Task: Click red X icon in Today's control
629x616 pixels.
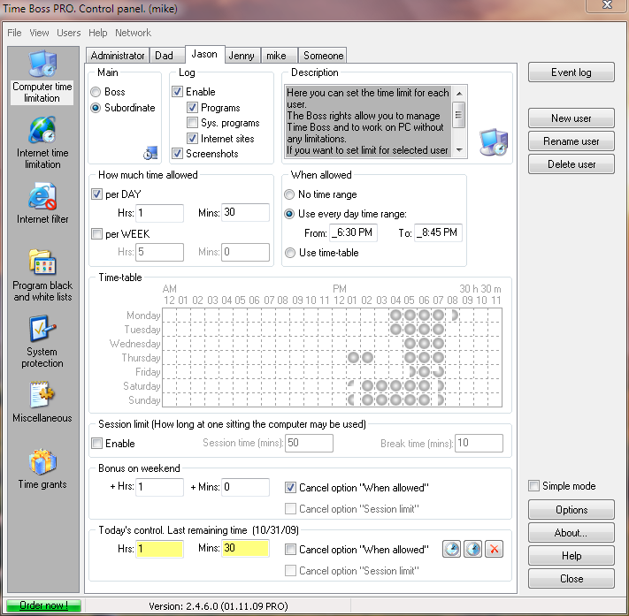Action: click(x=495, y=549)
